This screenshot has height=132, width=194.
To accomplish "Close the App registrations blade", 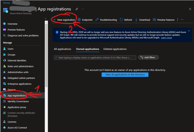I will [190, 9].
